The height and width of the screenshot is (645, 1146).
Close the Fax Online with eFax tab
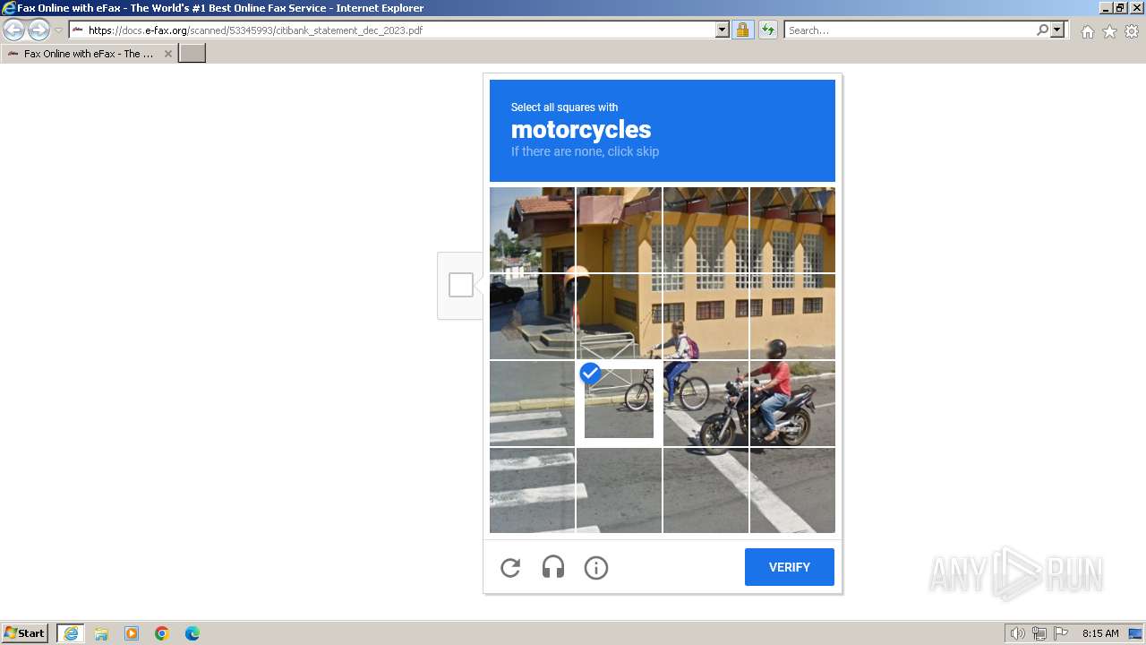(x=167, y=54)
